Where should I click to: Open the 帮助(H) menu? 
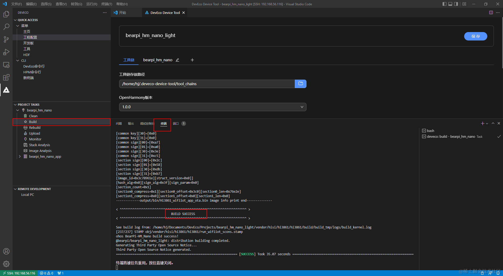click(x=122, y=4)
